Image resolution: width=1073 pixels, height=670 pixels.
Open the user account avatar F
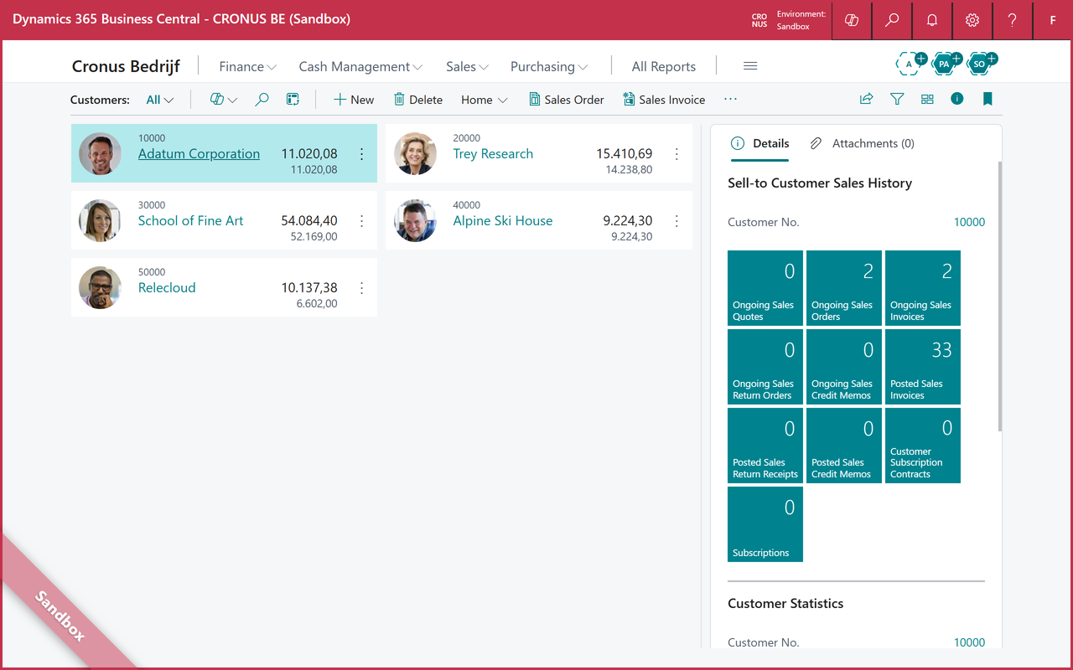coord(1053,20)
